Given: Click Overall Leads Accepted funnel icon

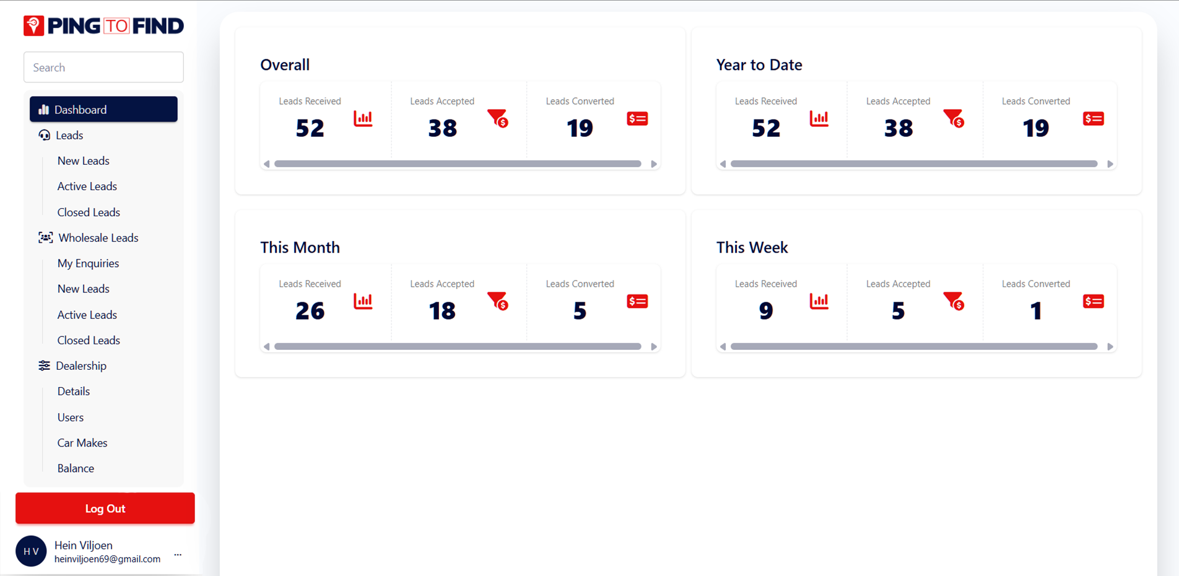Looking at the screenshot, I should click(x=498, y=118).
